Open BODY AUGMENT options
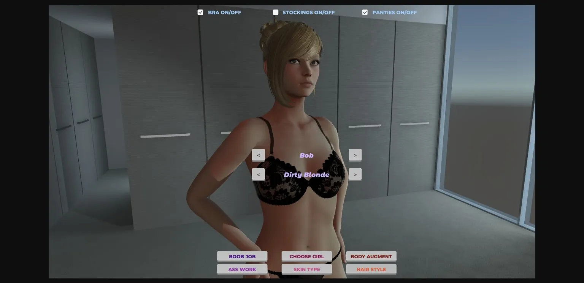The width and height of the screenshot is (584, 283). click(x=371, y=256)
